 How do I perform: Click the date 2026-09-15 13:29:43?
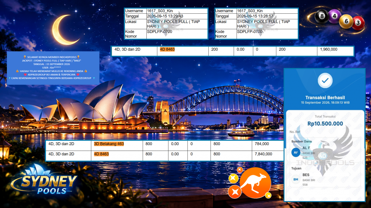pyautogui.click(x=165, y=16)
